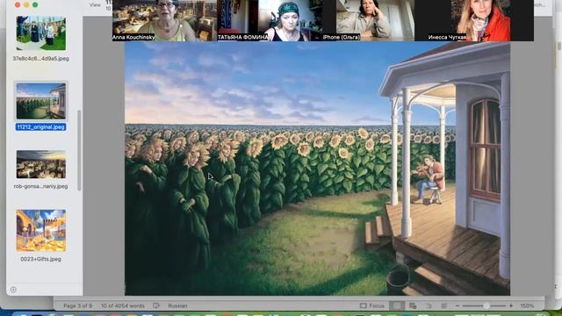Open the rob-gonsa...naniy.jpeg thumbnail
562x316 pixels.
(41, 164)
